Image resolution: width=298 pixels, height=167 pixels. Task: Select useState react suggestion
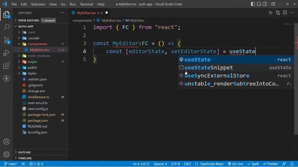click(x=236, y=59)
